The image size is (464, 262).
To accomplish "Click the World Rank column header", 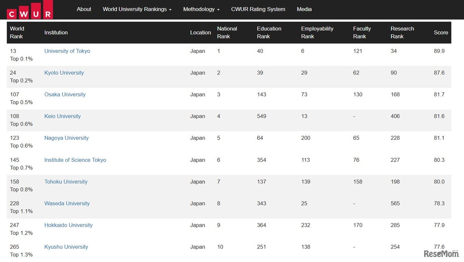I will [x=17, y=33].
